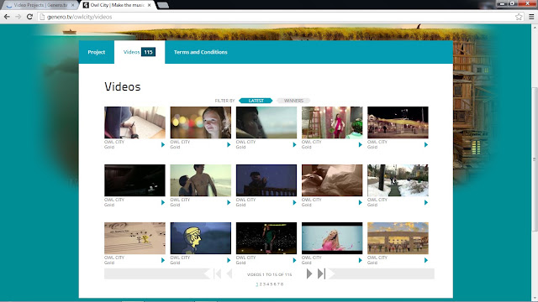Play arrow under the starry stage performer video
The height and width of the screenshot is (302, 538).
[294, 261]
